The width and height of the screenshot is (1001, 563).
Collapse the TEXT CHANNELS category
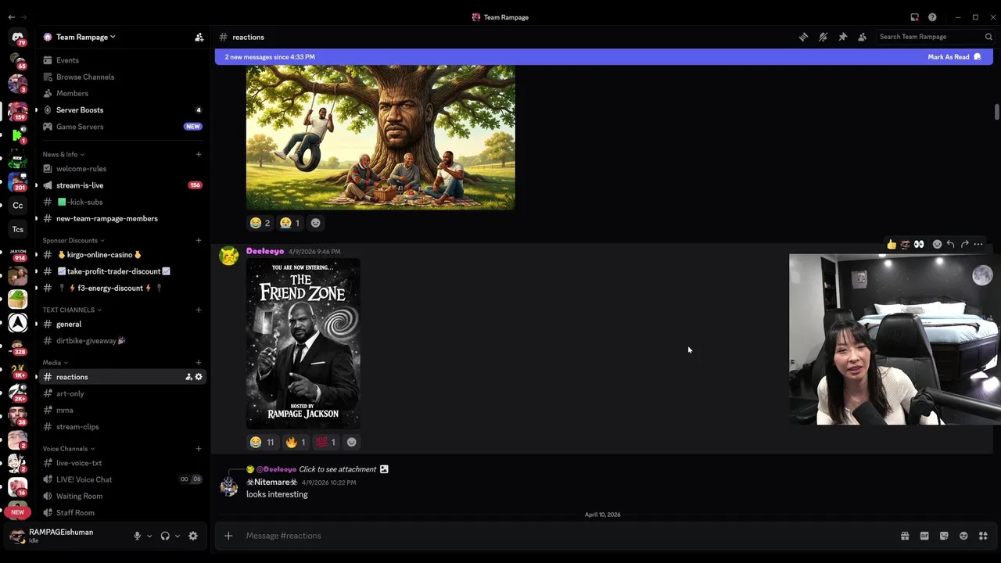[x=72, y=310]
